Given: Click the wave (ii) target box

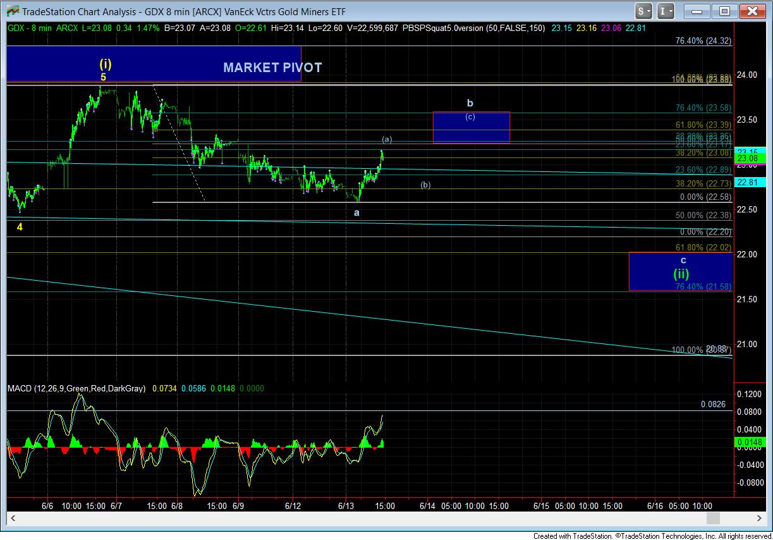Looking at the screenshot, I should 681,271.
